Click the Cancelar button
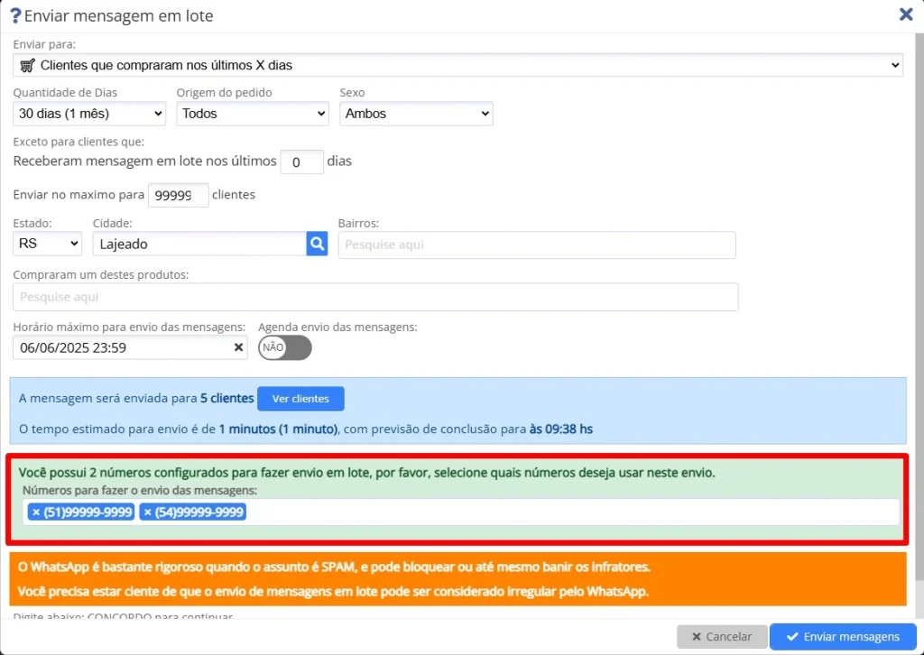 coord(722,636)
